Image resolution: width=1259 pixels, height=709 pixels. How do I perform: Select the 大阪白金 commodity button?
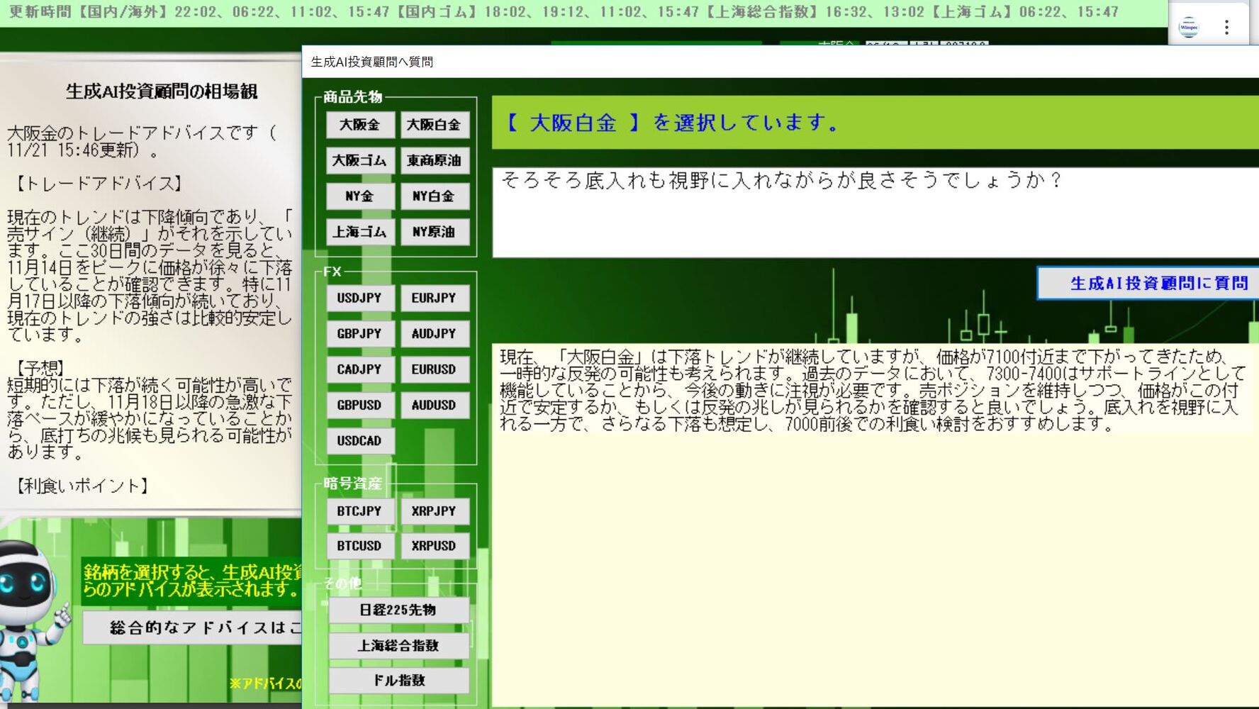(434, 125)
